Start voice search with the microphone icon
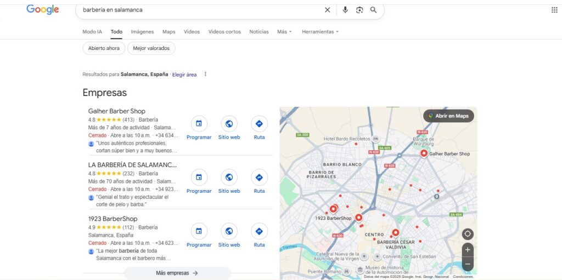This screenshot has width=562, height=280. tap(345, 10)
